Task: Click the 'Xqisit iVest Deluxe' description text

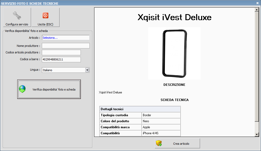Action: (110, 92)
